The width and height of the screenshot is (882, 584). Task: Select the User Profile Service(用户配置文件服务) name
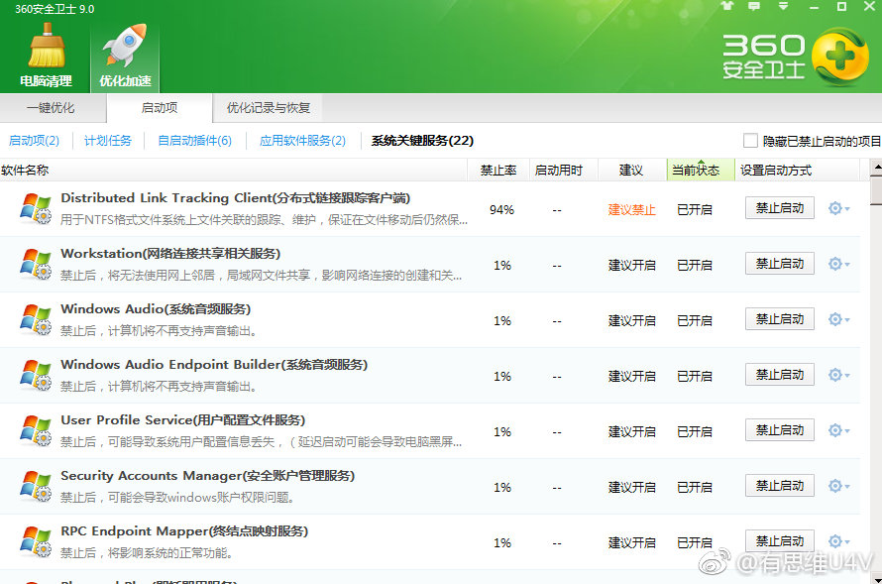[x=182, y=420]
